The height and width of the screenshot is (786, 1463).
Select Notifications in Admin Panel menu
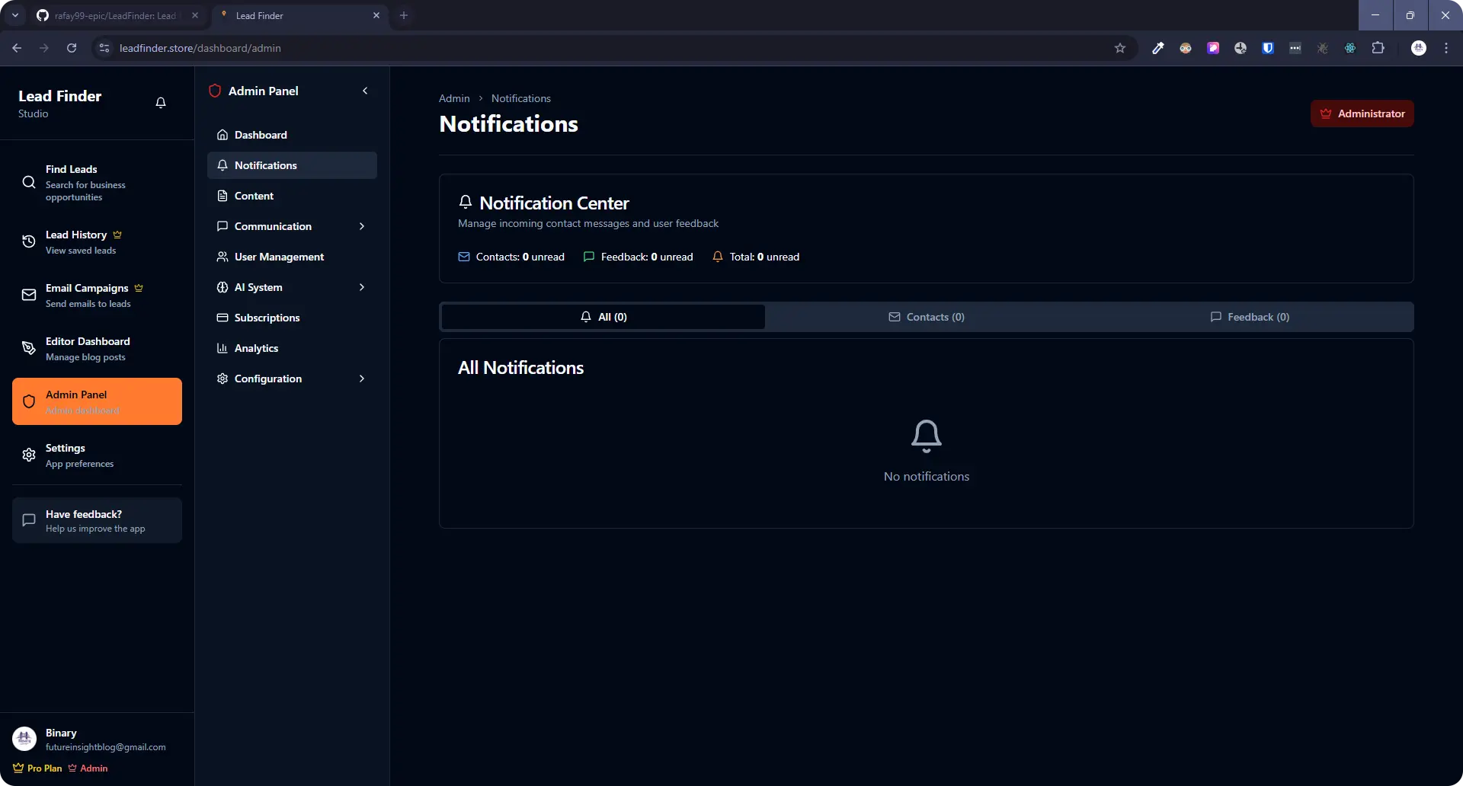tap(292, 165)
